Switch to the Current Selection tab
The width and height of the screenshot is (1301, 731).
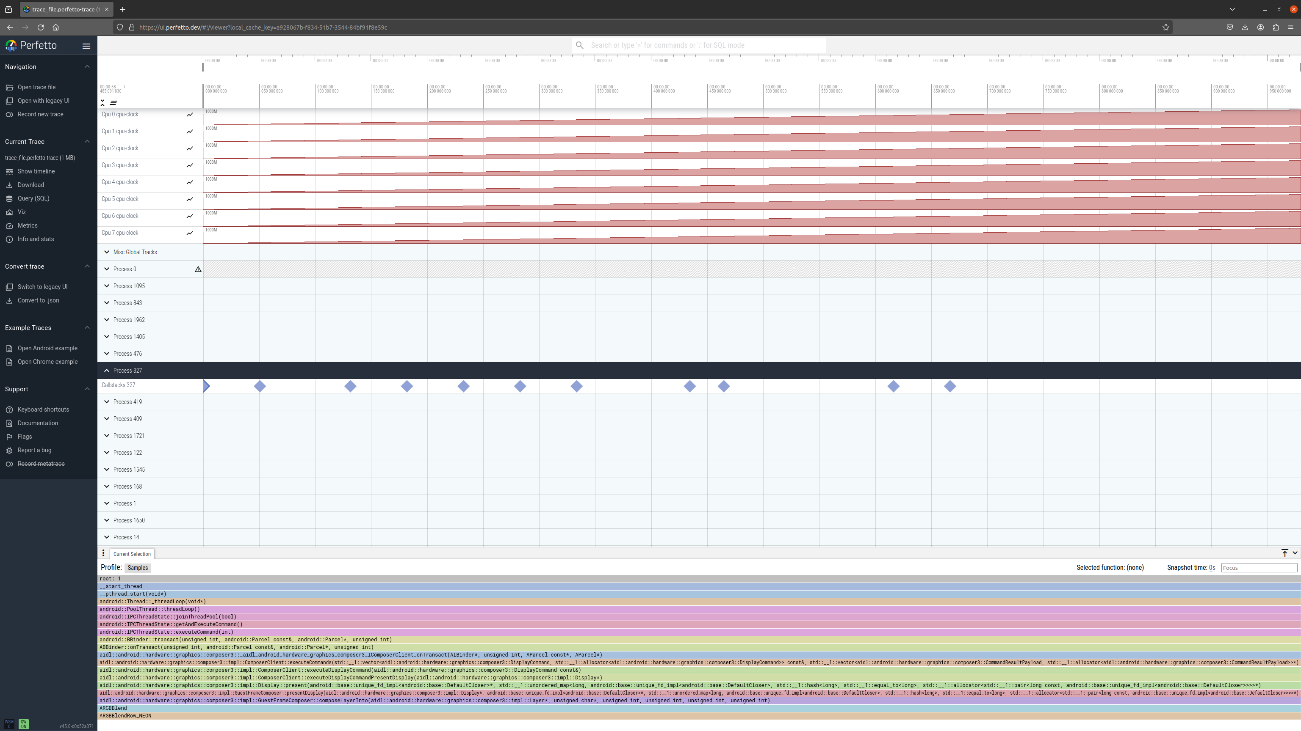click(x=132, y=554)
